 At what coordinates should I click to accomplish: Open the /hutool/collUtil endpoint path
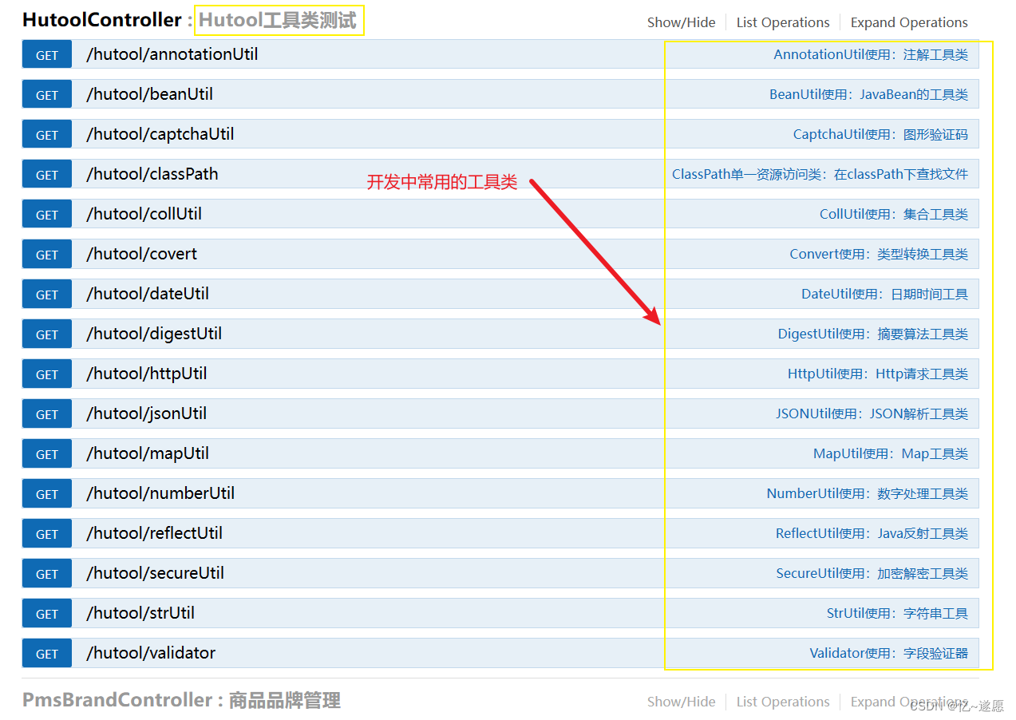coord(144,214)
